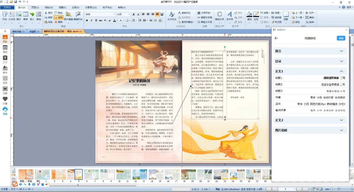
Task: Expand the 目录 section in style panel
Action: [341, 61]
